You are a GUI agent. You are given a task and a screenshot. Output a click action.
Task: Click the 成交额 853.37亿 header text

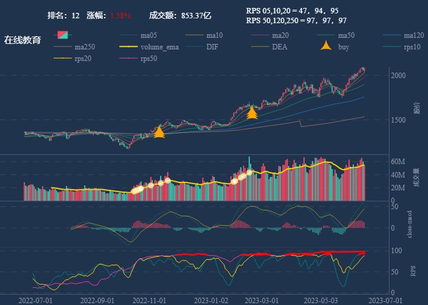[180, 16]
